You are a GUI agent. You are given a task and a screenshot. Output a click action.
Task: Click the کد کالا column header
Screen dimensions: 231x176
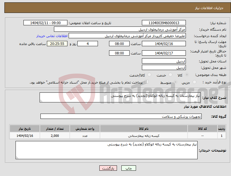pos(203,129)
